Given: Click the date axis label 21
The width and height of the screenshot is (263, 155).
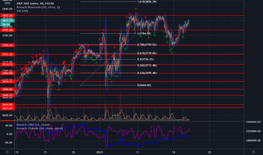Looking at the screenshot, I should coord(45,152).
